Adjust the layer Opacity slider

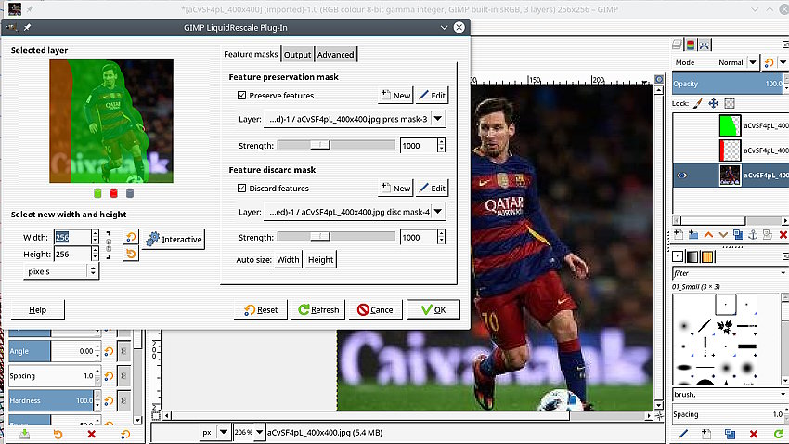coord(729,84)
